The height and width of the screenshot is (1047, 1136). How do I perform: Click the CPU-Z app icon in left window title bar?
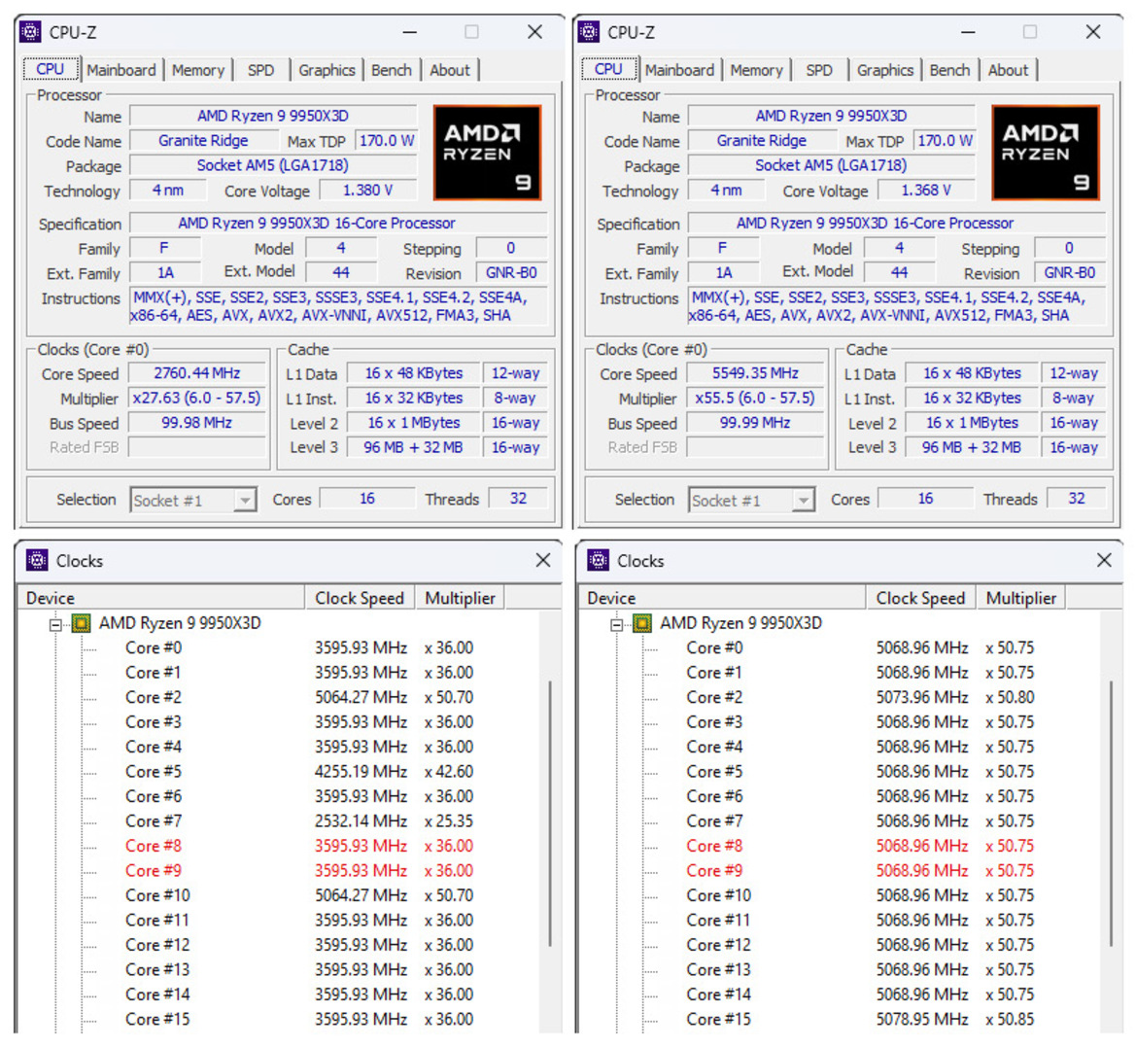[x=30, y=32]
